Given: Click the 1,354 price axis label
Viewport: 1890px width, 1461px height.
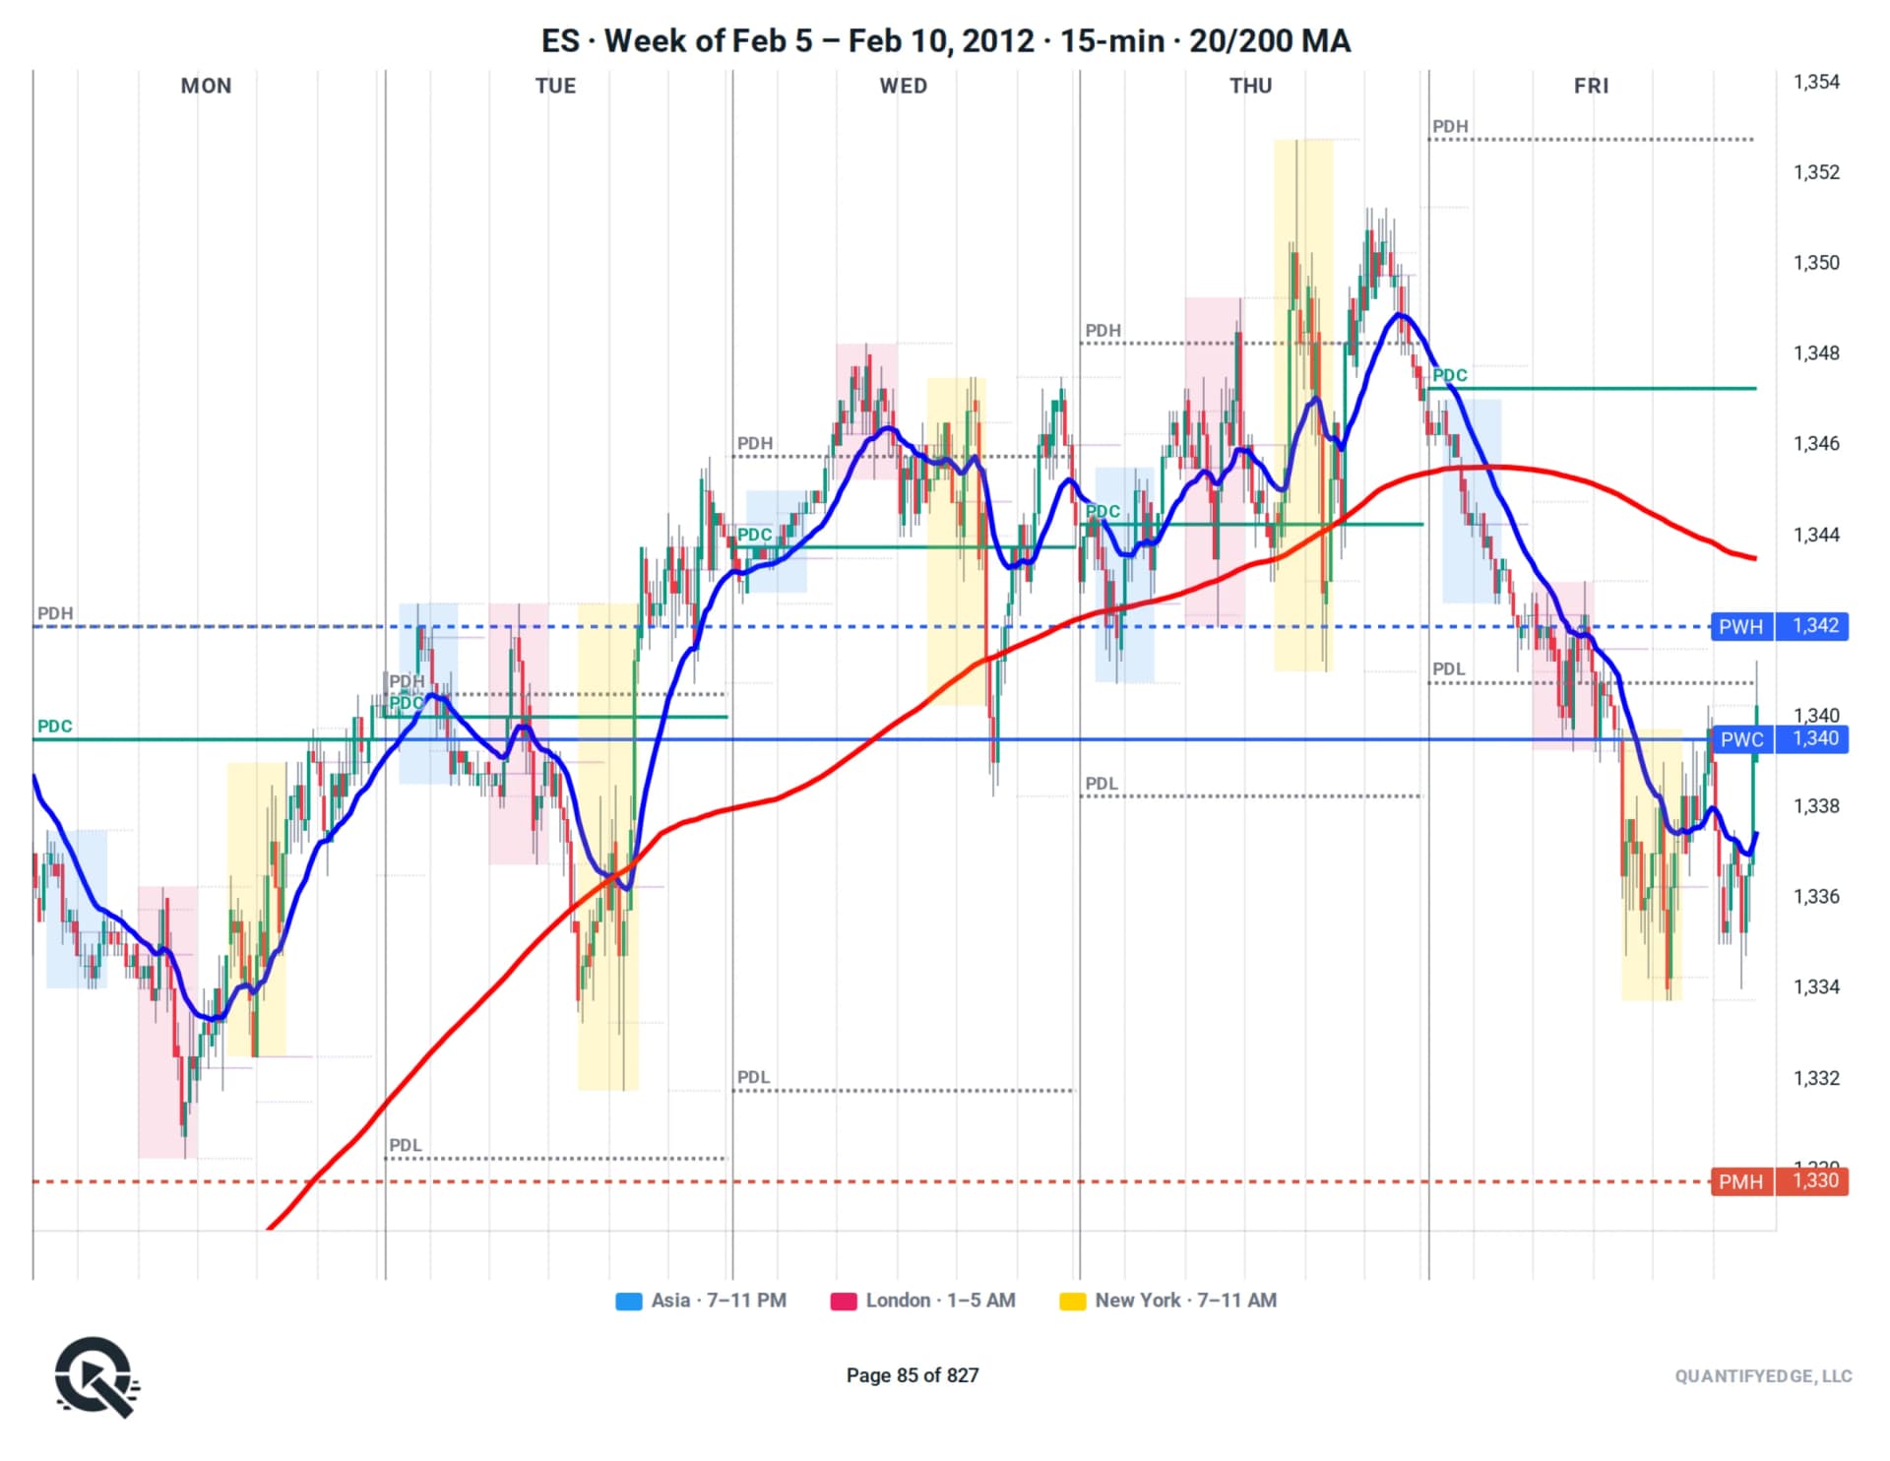Looking at the screenshot, I should click(x=1816, y=83).
